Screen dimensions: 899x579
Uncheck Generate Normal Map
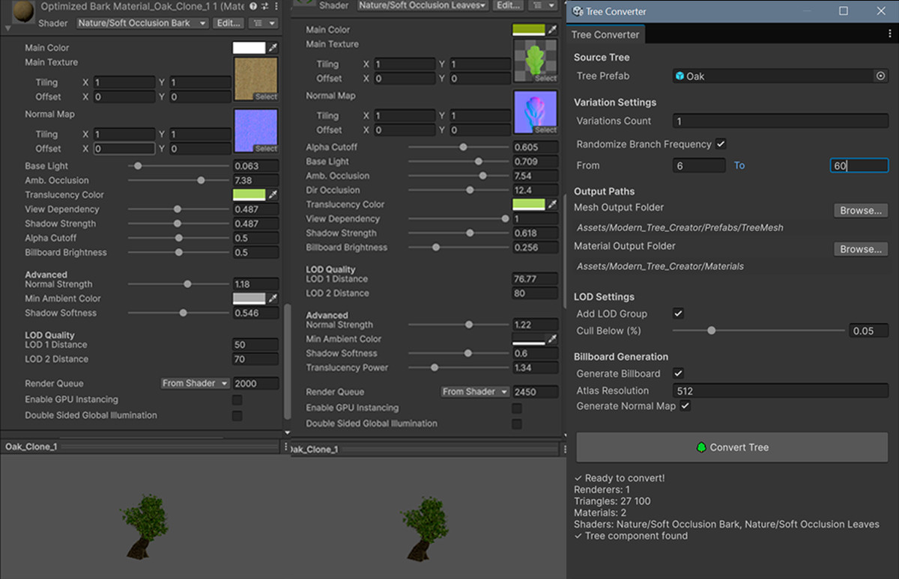[685, 405]
